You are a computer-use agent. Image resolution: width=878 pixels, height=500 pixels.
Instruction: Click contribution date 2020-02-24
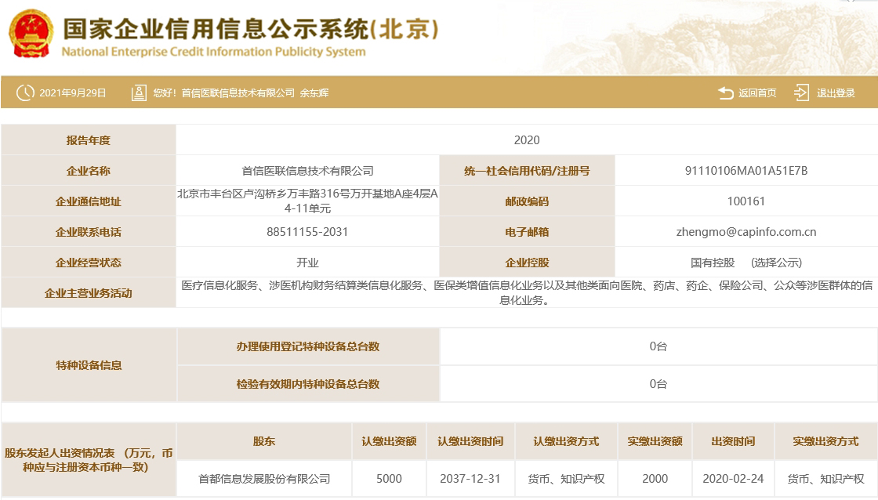point(733,479)
